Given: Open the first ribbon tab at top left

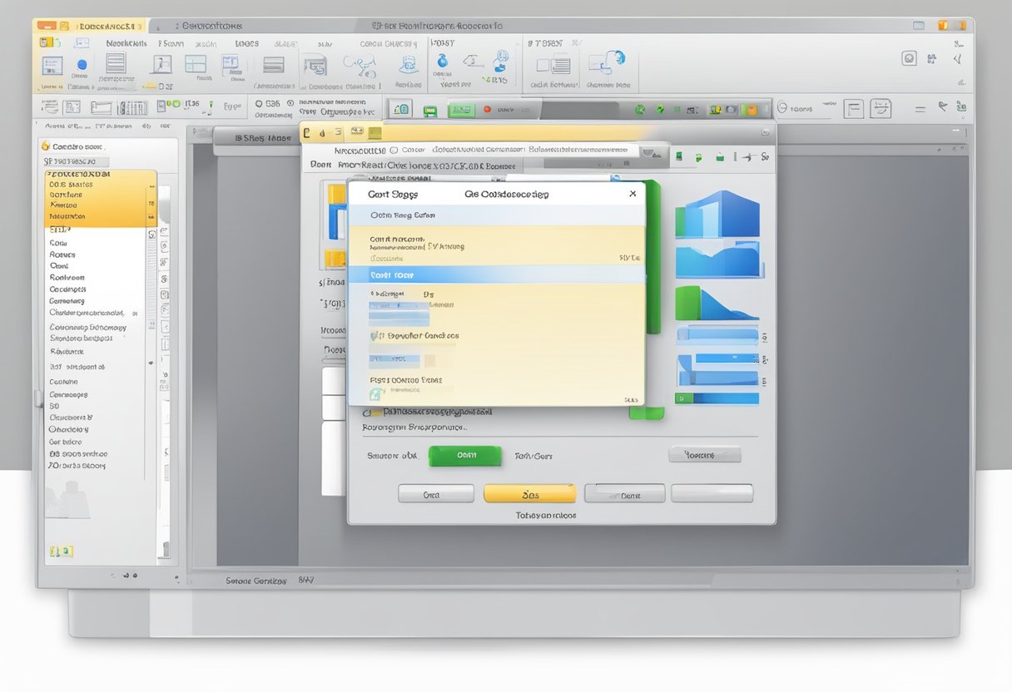Looking at the screenshot, I should (x=48, y=26).
